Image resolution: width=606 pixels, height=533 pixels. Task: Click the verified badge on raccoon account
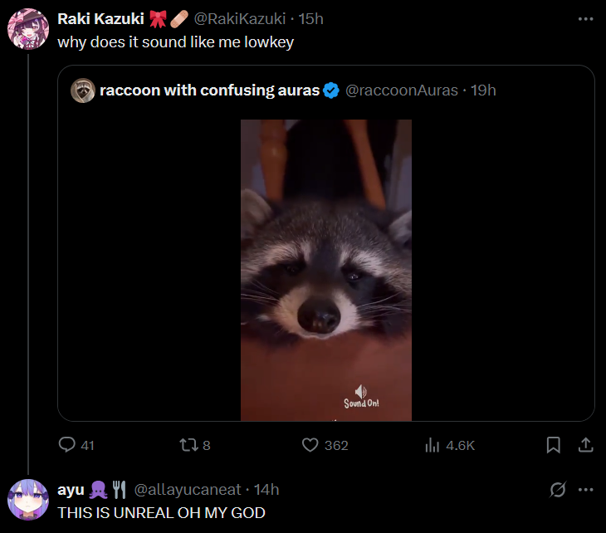[330, 90]
